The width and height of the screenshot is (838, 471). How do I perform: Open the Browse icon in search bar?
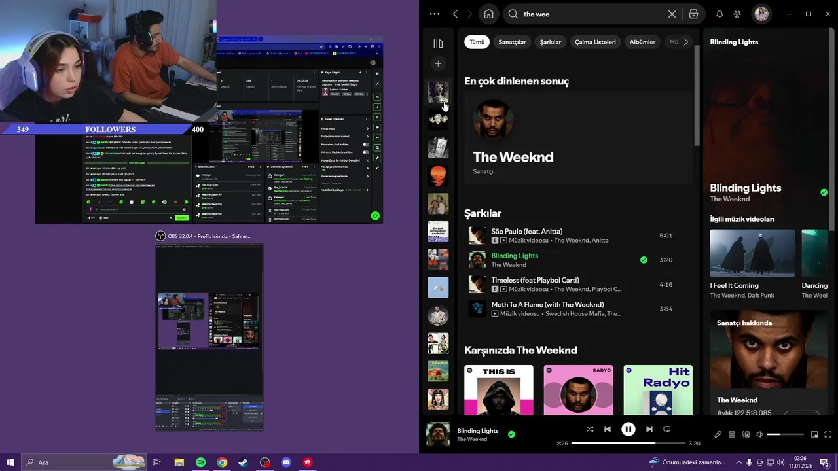coord(693,14)
